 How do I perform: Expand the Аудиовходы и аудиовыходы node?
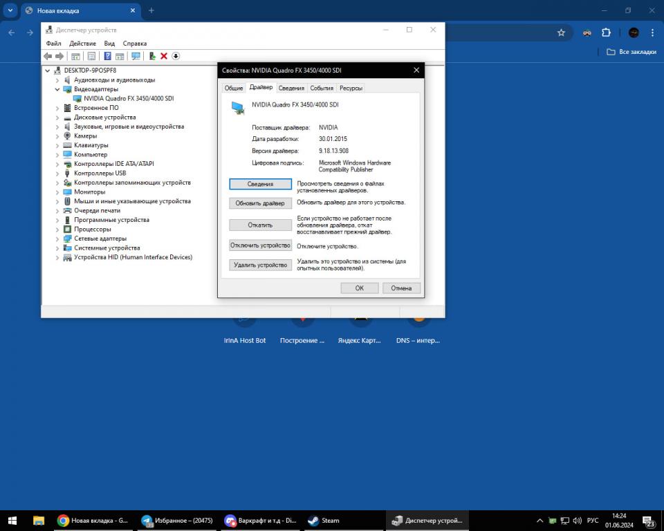[x=57, y=80]
